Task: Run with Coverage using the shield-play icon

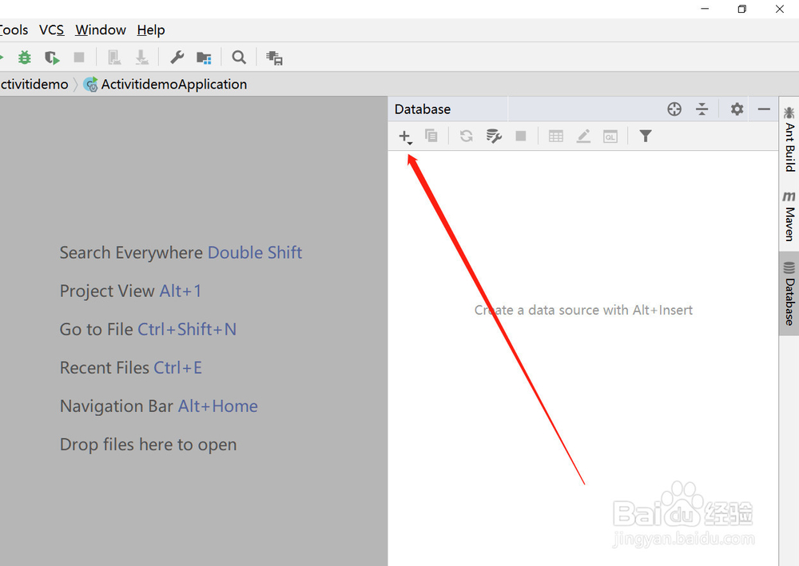Action: (x=51, y=57)
